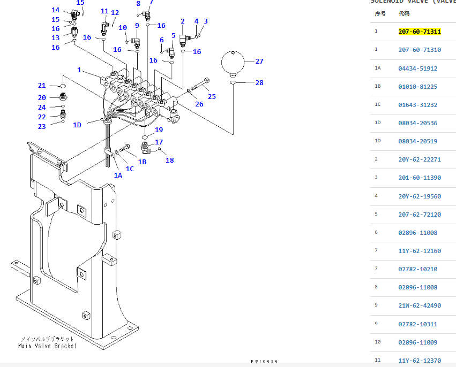Select callout number 12 on diagram
Screen dimensions: 456x367
tap(115, 13)
